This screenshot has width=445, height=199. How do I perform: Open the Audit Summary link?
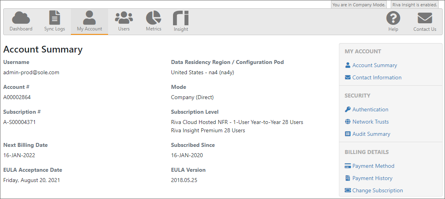(371, 134)
